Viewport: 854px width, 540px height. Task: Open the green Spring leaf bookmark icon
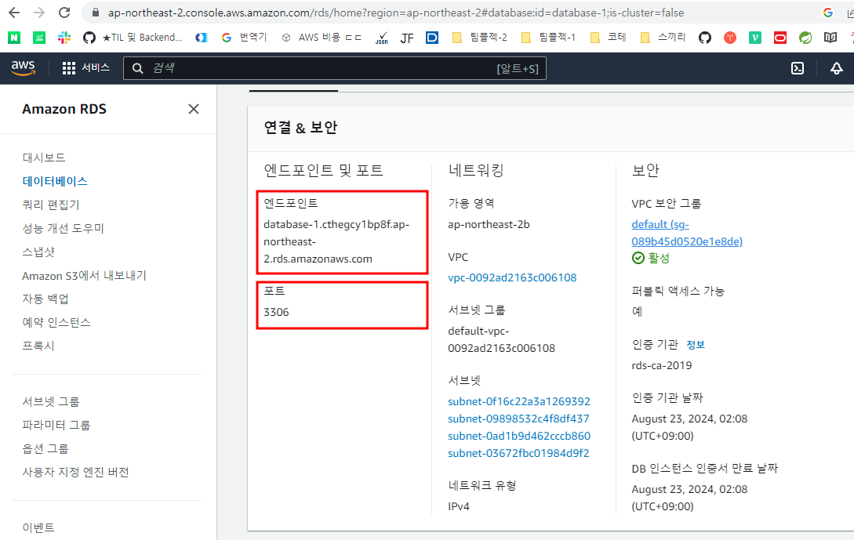click(805, 37)
